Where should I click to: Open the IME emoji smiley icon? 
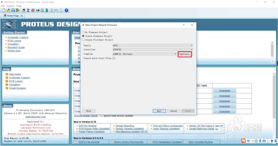(x=256, y=141)
